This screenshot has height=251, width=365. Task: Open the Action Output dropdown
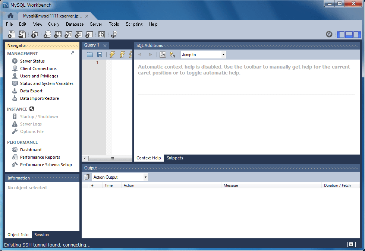pyautogui.click(x=120, y=177)
